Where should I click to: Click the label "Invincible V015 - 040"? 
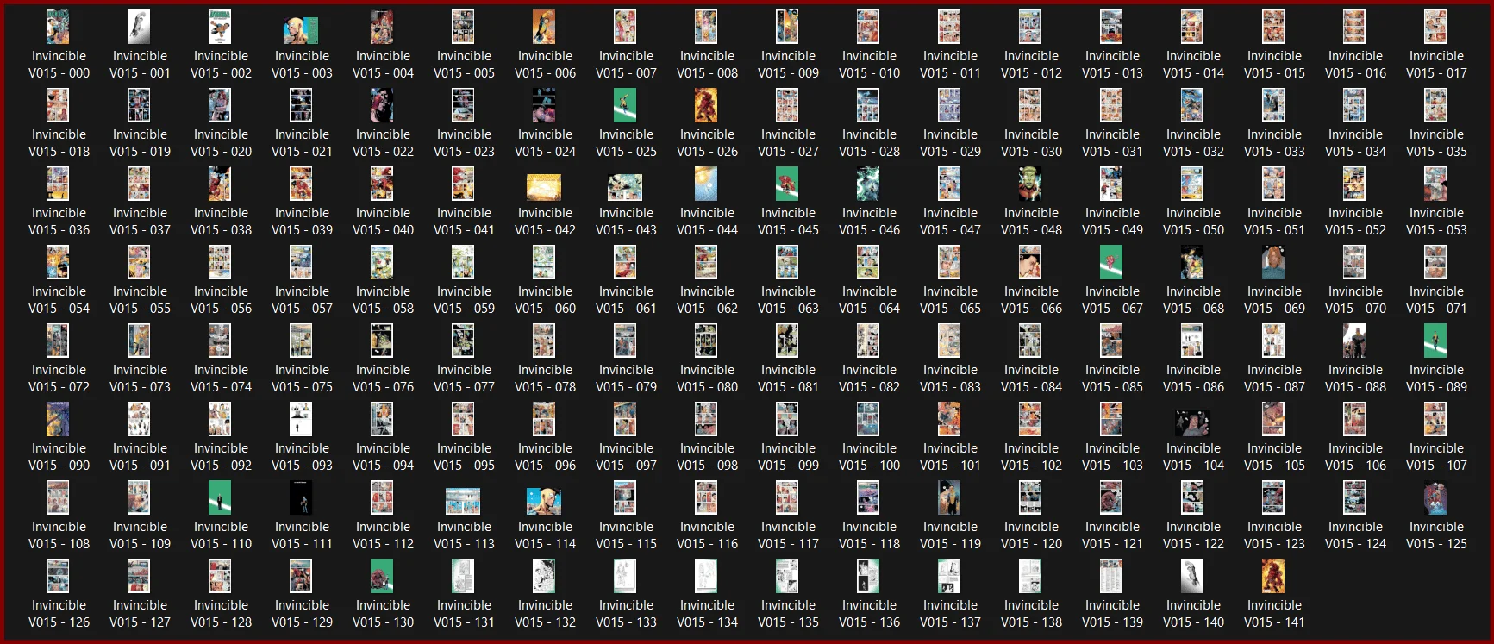click(383, 222)
